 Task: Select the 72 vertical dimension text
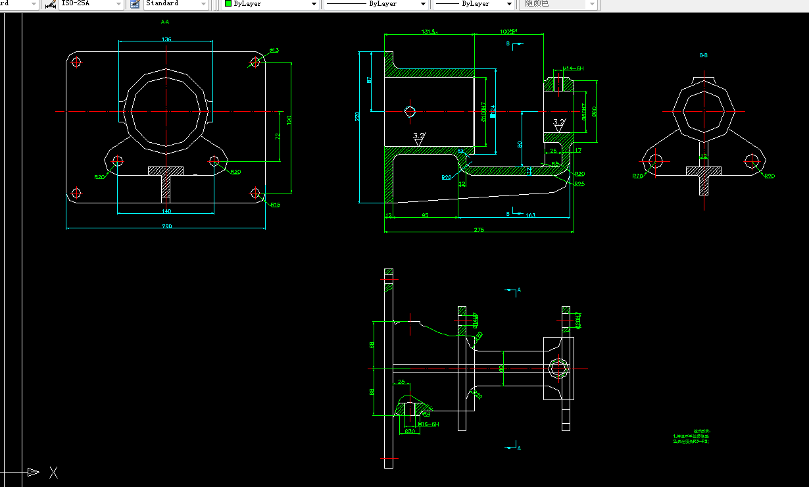tap(278, 136)
